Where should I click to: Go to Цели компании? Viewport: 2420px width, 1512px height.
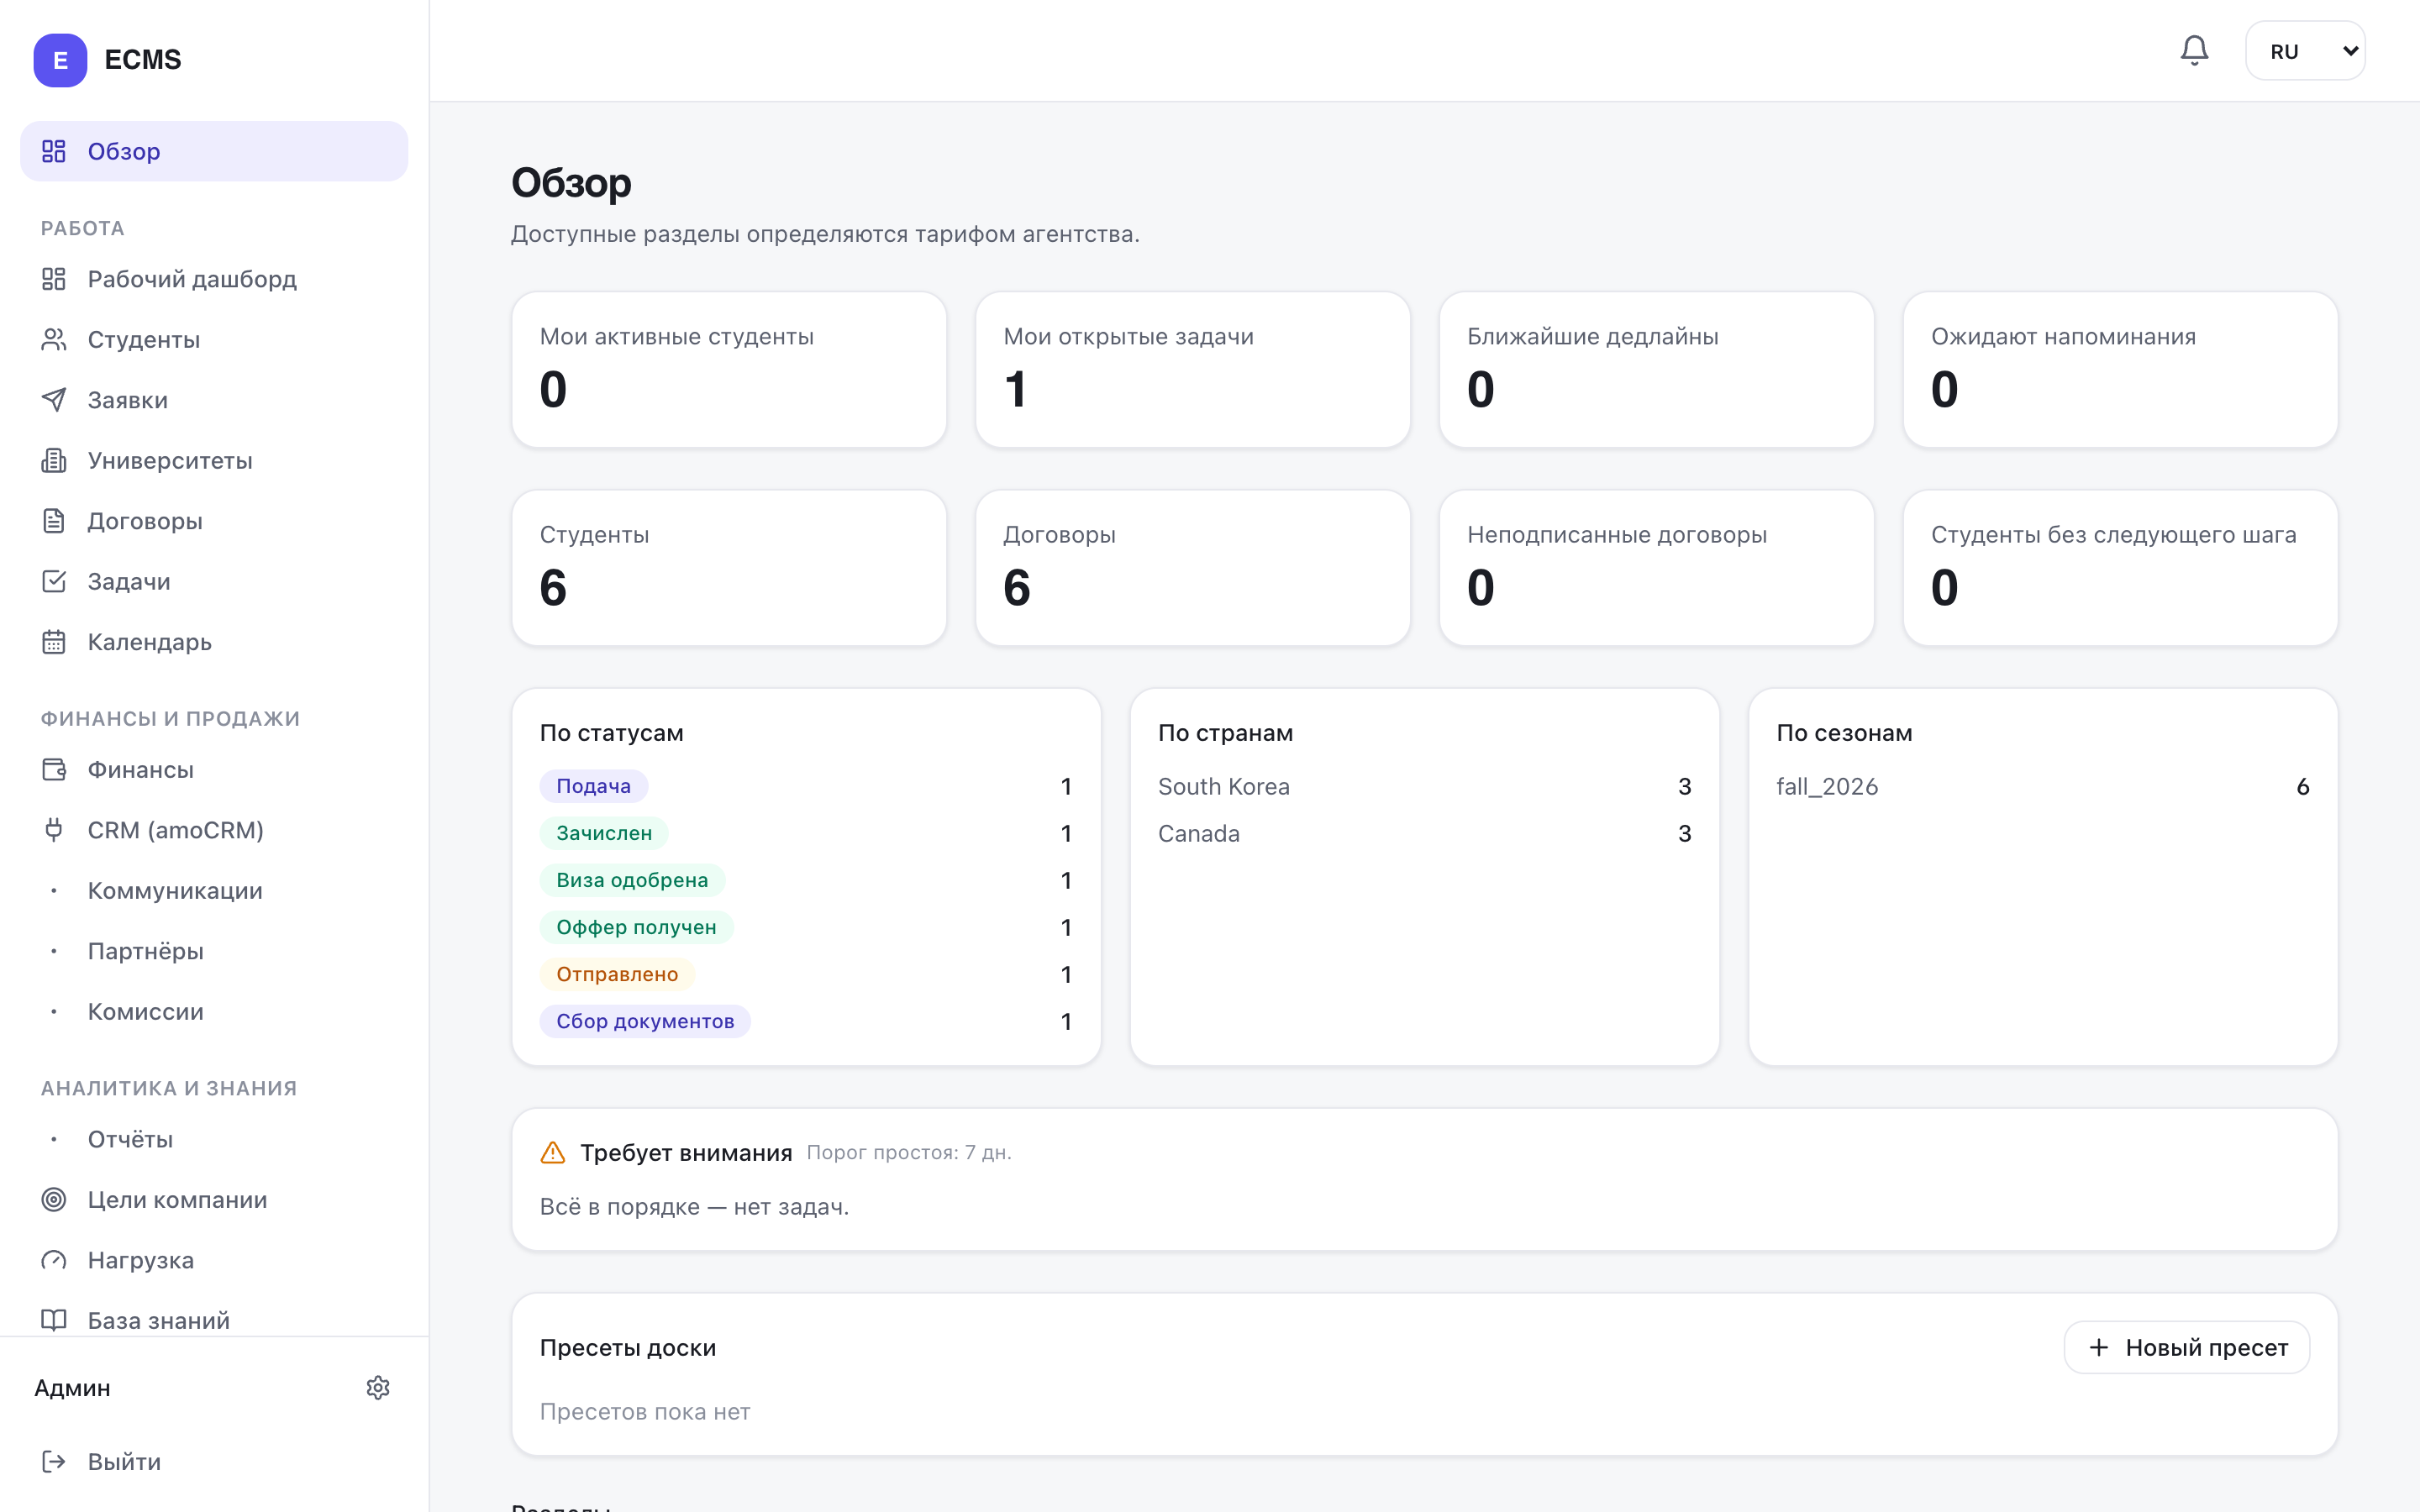click(x=214, y=1200)
